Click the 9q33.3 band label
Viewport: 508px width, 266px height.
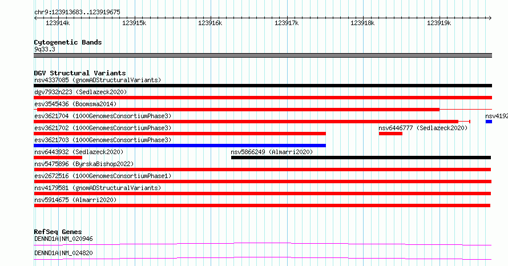[x=45, y=49]
